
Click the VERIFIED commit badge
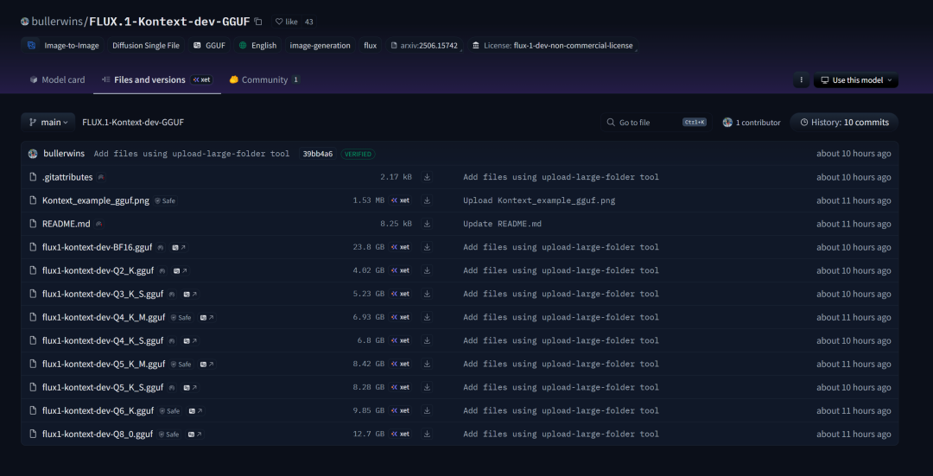(x=358, y=154)
